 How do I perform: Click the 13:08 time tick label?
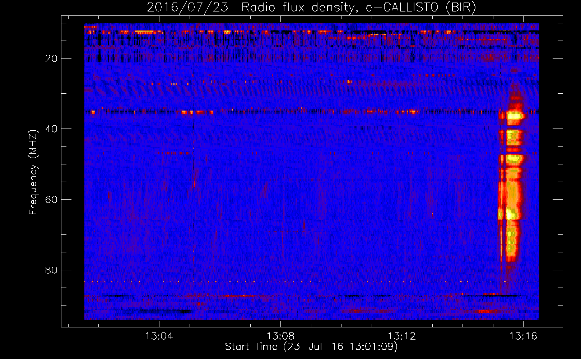pyautogui.click(x=280, y=336)
